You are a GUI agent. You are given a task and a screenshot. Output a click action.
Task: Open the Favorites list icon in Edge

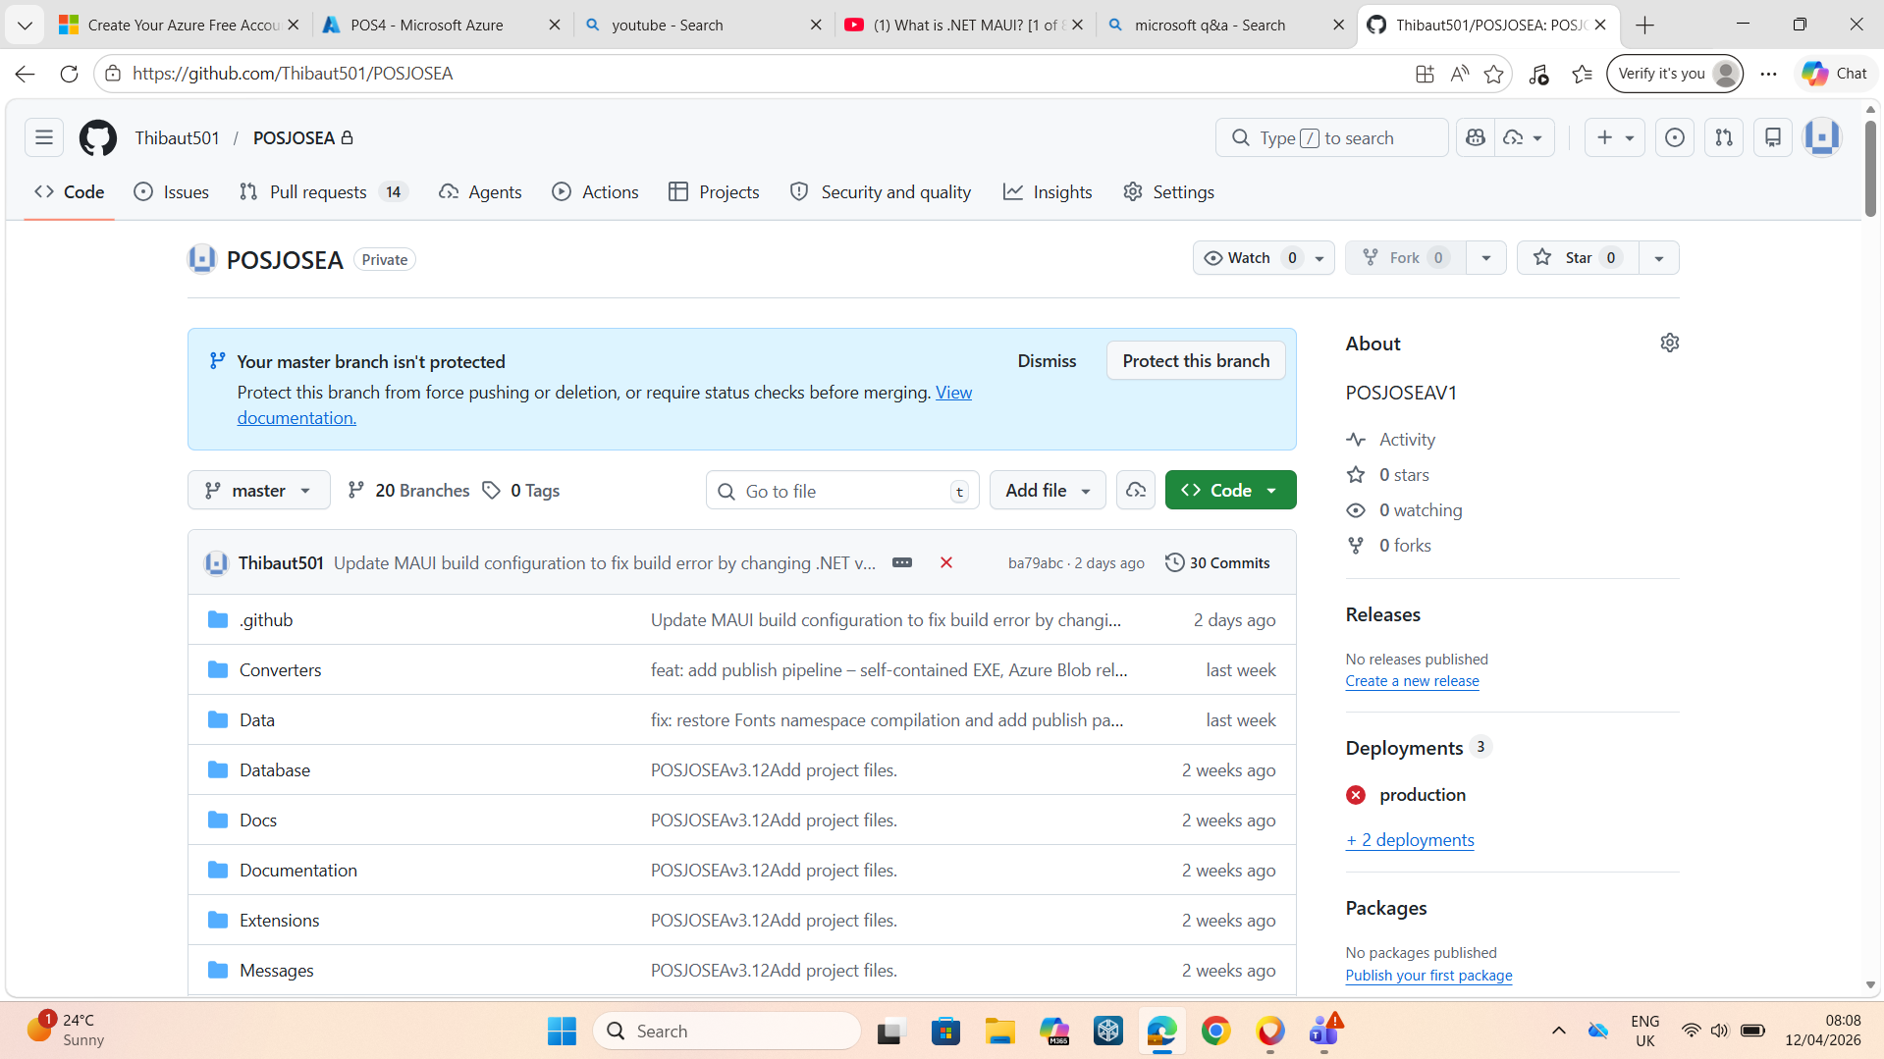(1583, 74)
